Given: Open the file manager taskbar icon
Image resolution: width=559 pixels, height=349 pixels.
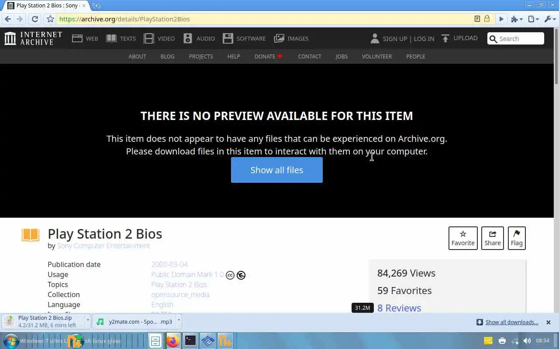Looking at the screenshot, I should click(155, 341).
